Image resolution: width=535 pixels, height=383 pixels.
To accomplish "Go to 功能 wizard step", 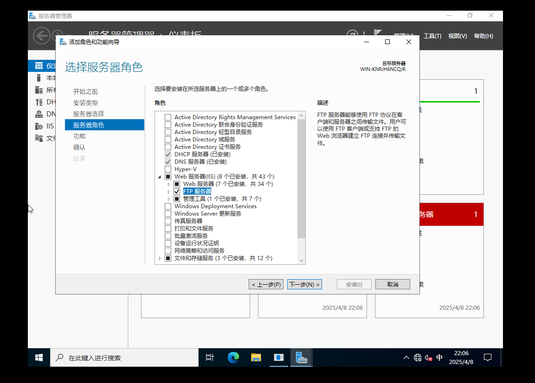I will pyautogui.click(x=79, y=136).
